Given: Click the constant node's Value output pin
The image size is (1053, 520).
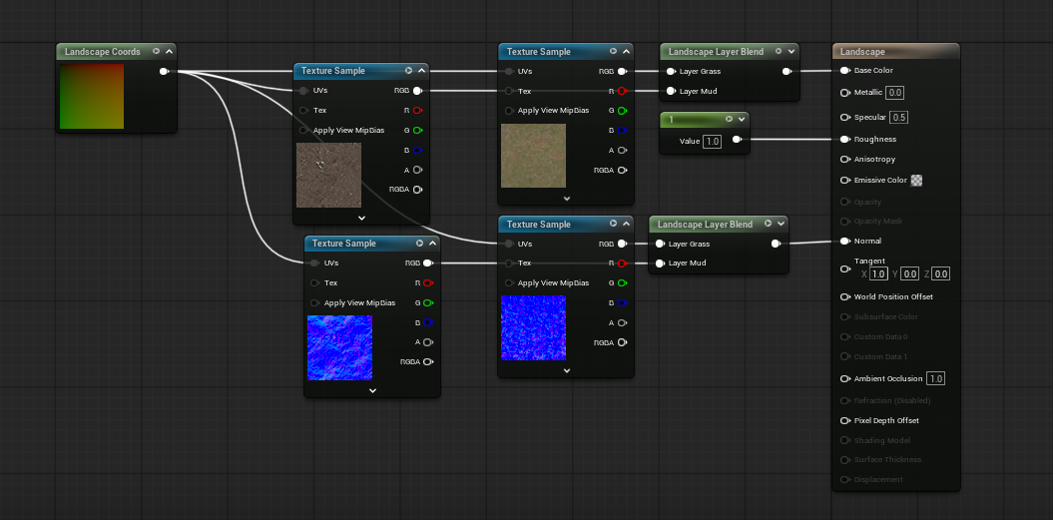Looking at the screenshot, I should (737, 141).
